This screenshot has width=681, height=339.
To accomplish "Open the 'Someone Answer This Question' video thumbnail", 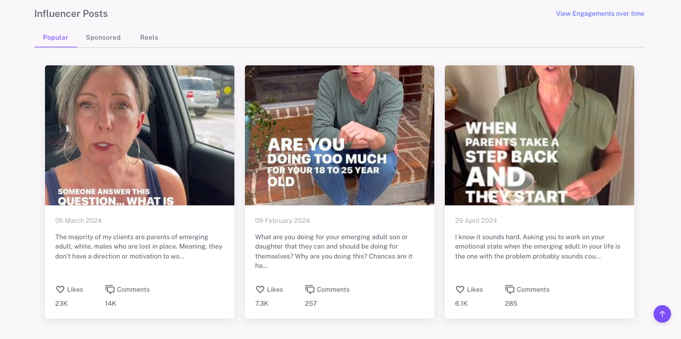I will pos(139,135).
